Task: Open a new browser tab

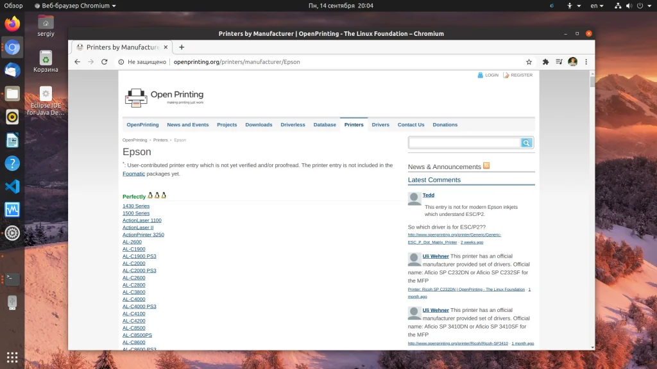Action: (182, 47)
